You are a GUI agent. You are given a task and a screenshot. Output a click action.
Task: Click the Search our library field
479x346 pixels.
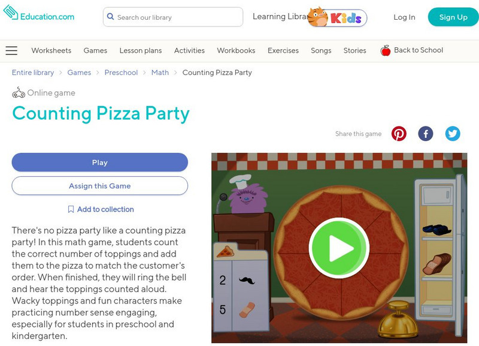pyautogui.click(x=177, y=17)
